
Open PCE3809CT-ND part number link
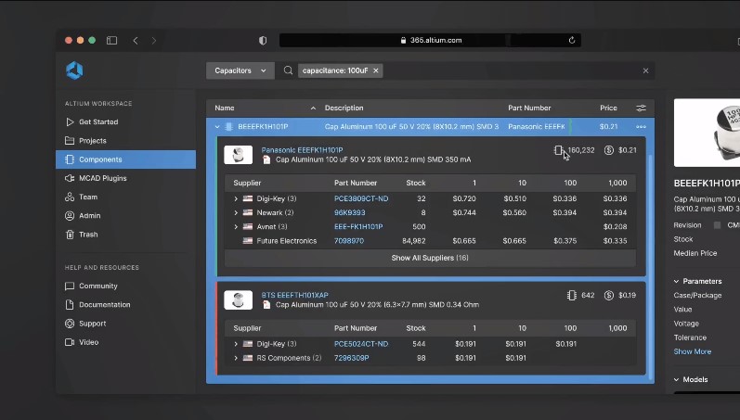tap(361, 199)
